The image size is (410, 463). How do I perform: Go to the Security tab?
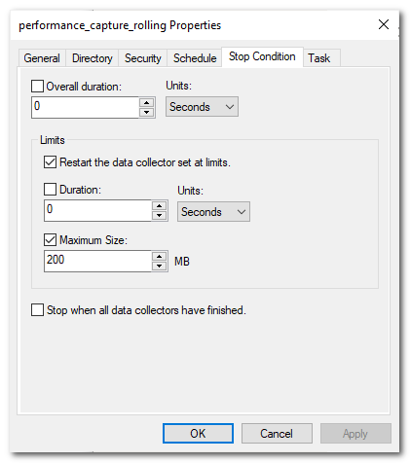(142, 58)
